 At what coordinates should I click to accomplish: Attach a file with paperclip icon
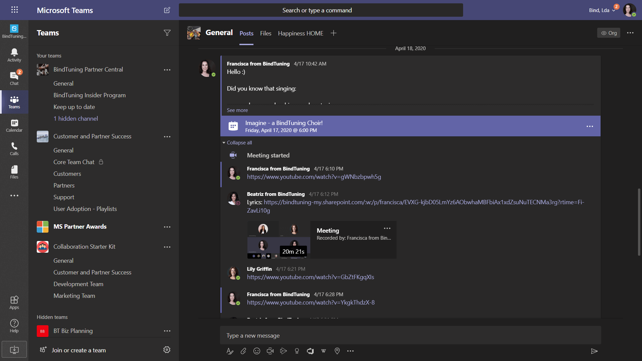[243, 351]
